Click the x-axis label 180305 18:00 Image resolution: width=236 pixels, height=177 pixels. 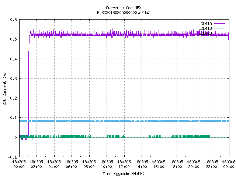(176, 164)
